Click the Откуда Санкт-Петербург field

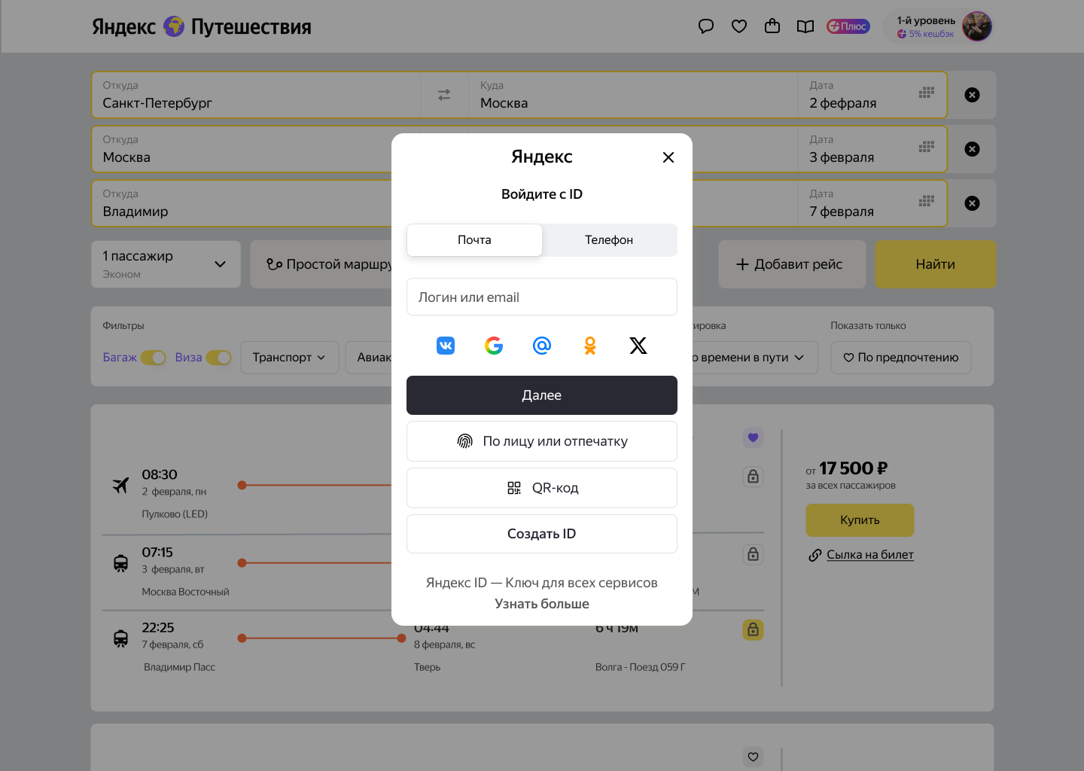pos(256,95)
